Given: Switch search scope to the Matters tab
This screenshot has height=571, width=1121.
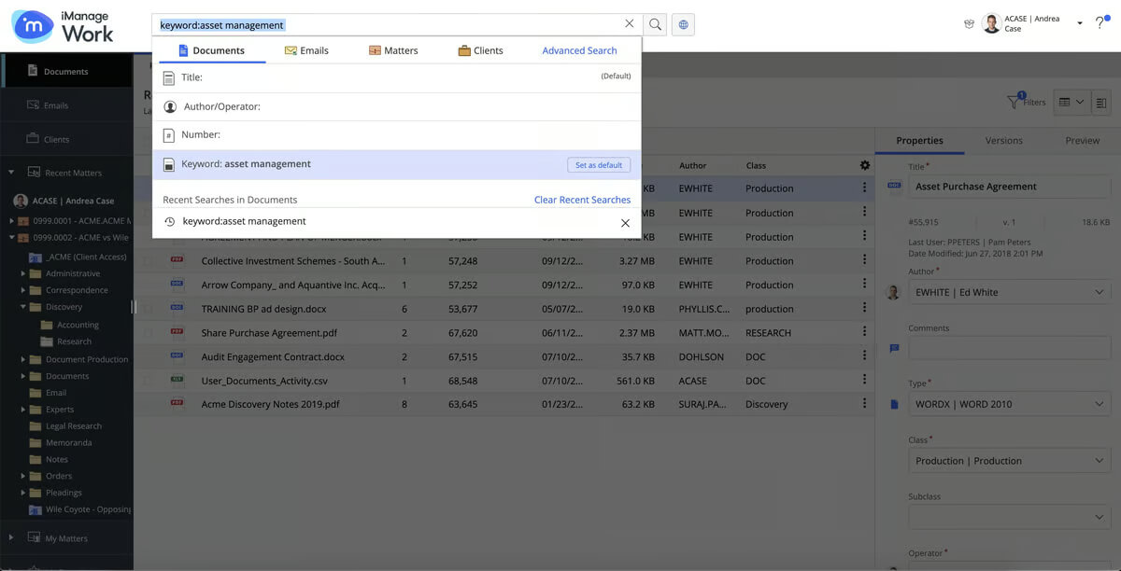Looking at the screenshot, I should (393, 50).
